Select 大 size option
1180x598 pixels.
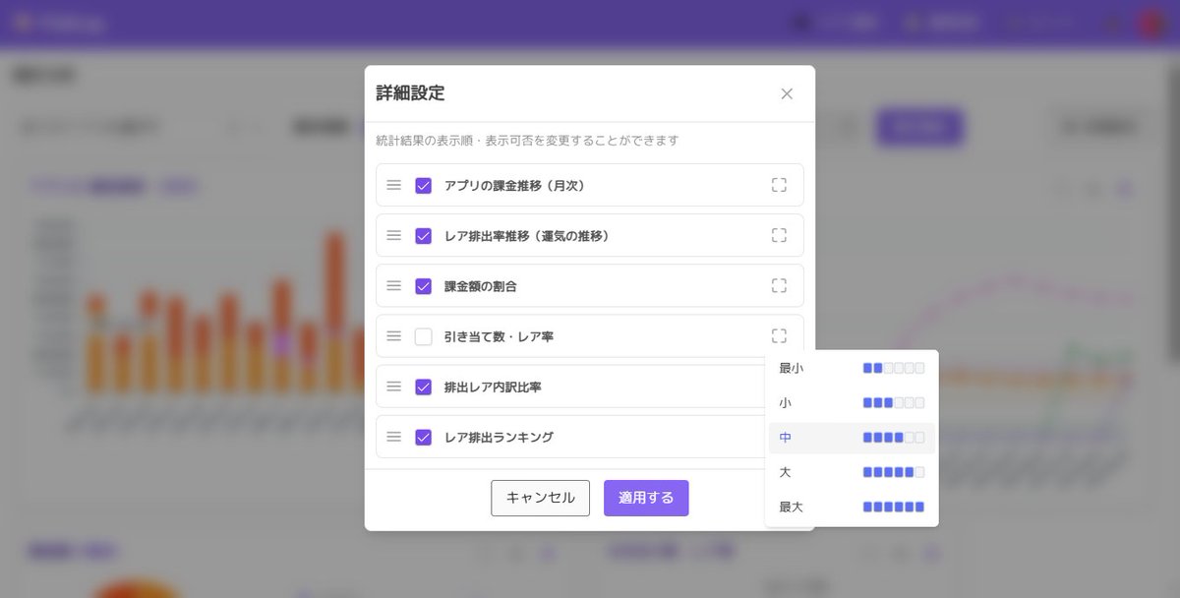852,472
